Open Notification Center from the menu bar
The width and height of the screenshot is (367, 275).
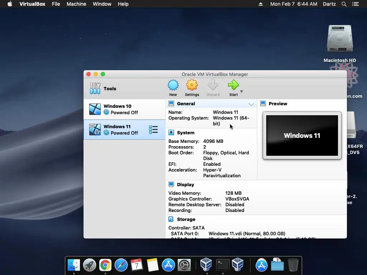click(x=355, y=4)
